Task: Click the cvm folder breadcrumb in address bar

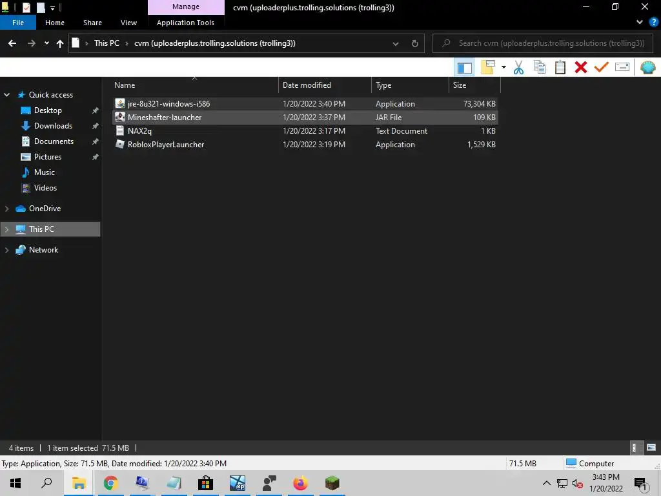Action: click(x=214, y=43)
